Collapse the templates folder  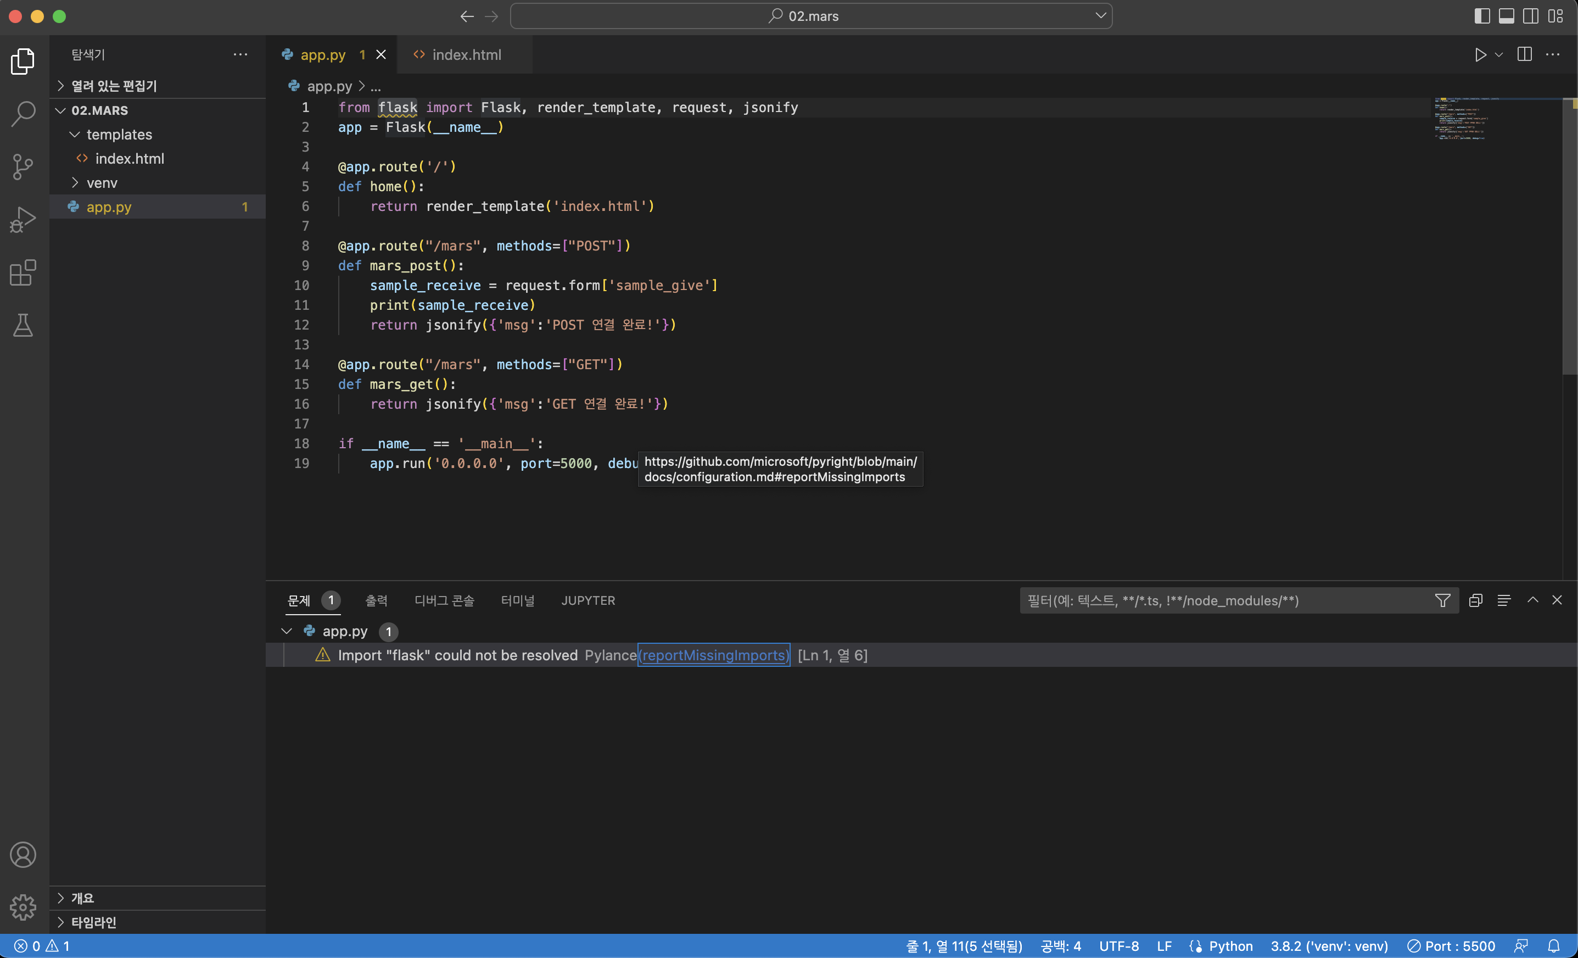tap(158, 135)
